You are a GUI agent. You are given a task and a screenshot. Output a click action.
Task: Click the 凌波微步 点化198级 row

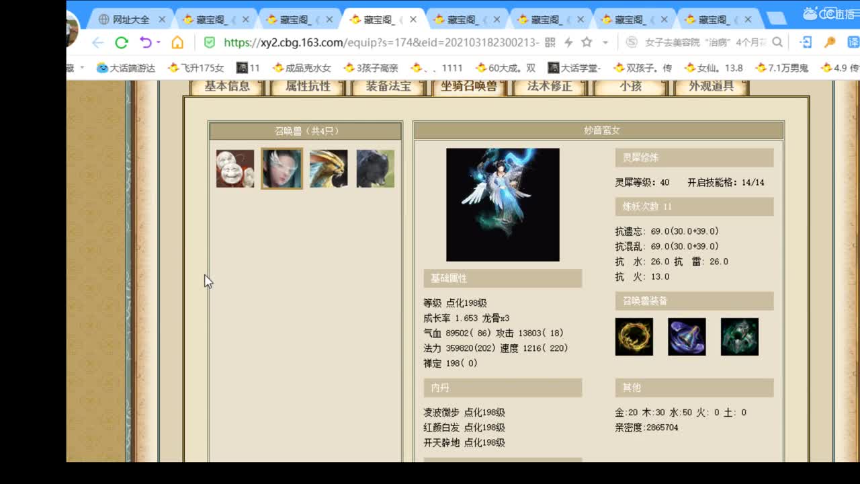464,413
